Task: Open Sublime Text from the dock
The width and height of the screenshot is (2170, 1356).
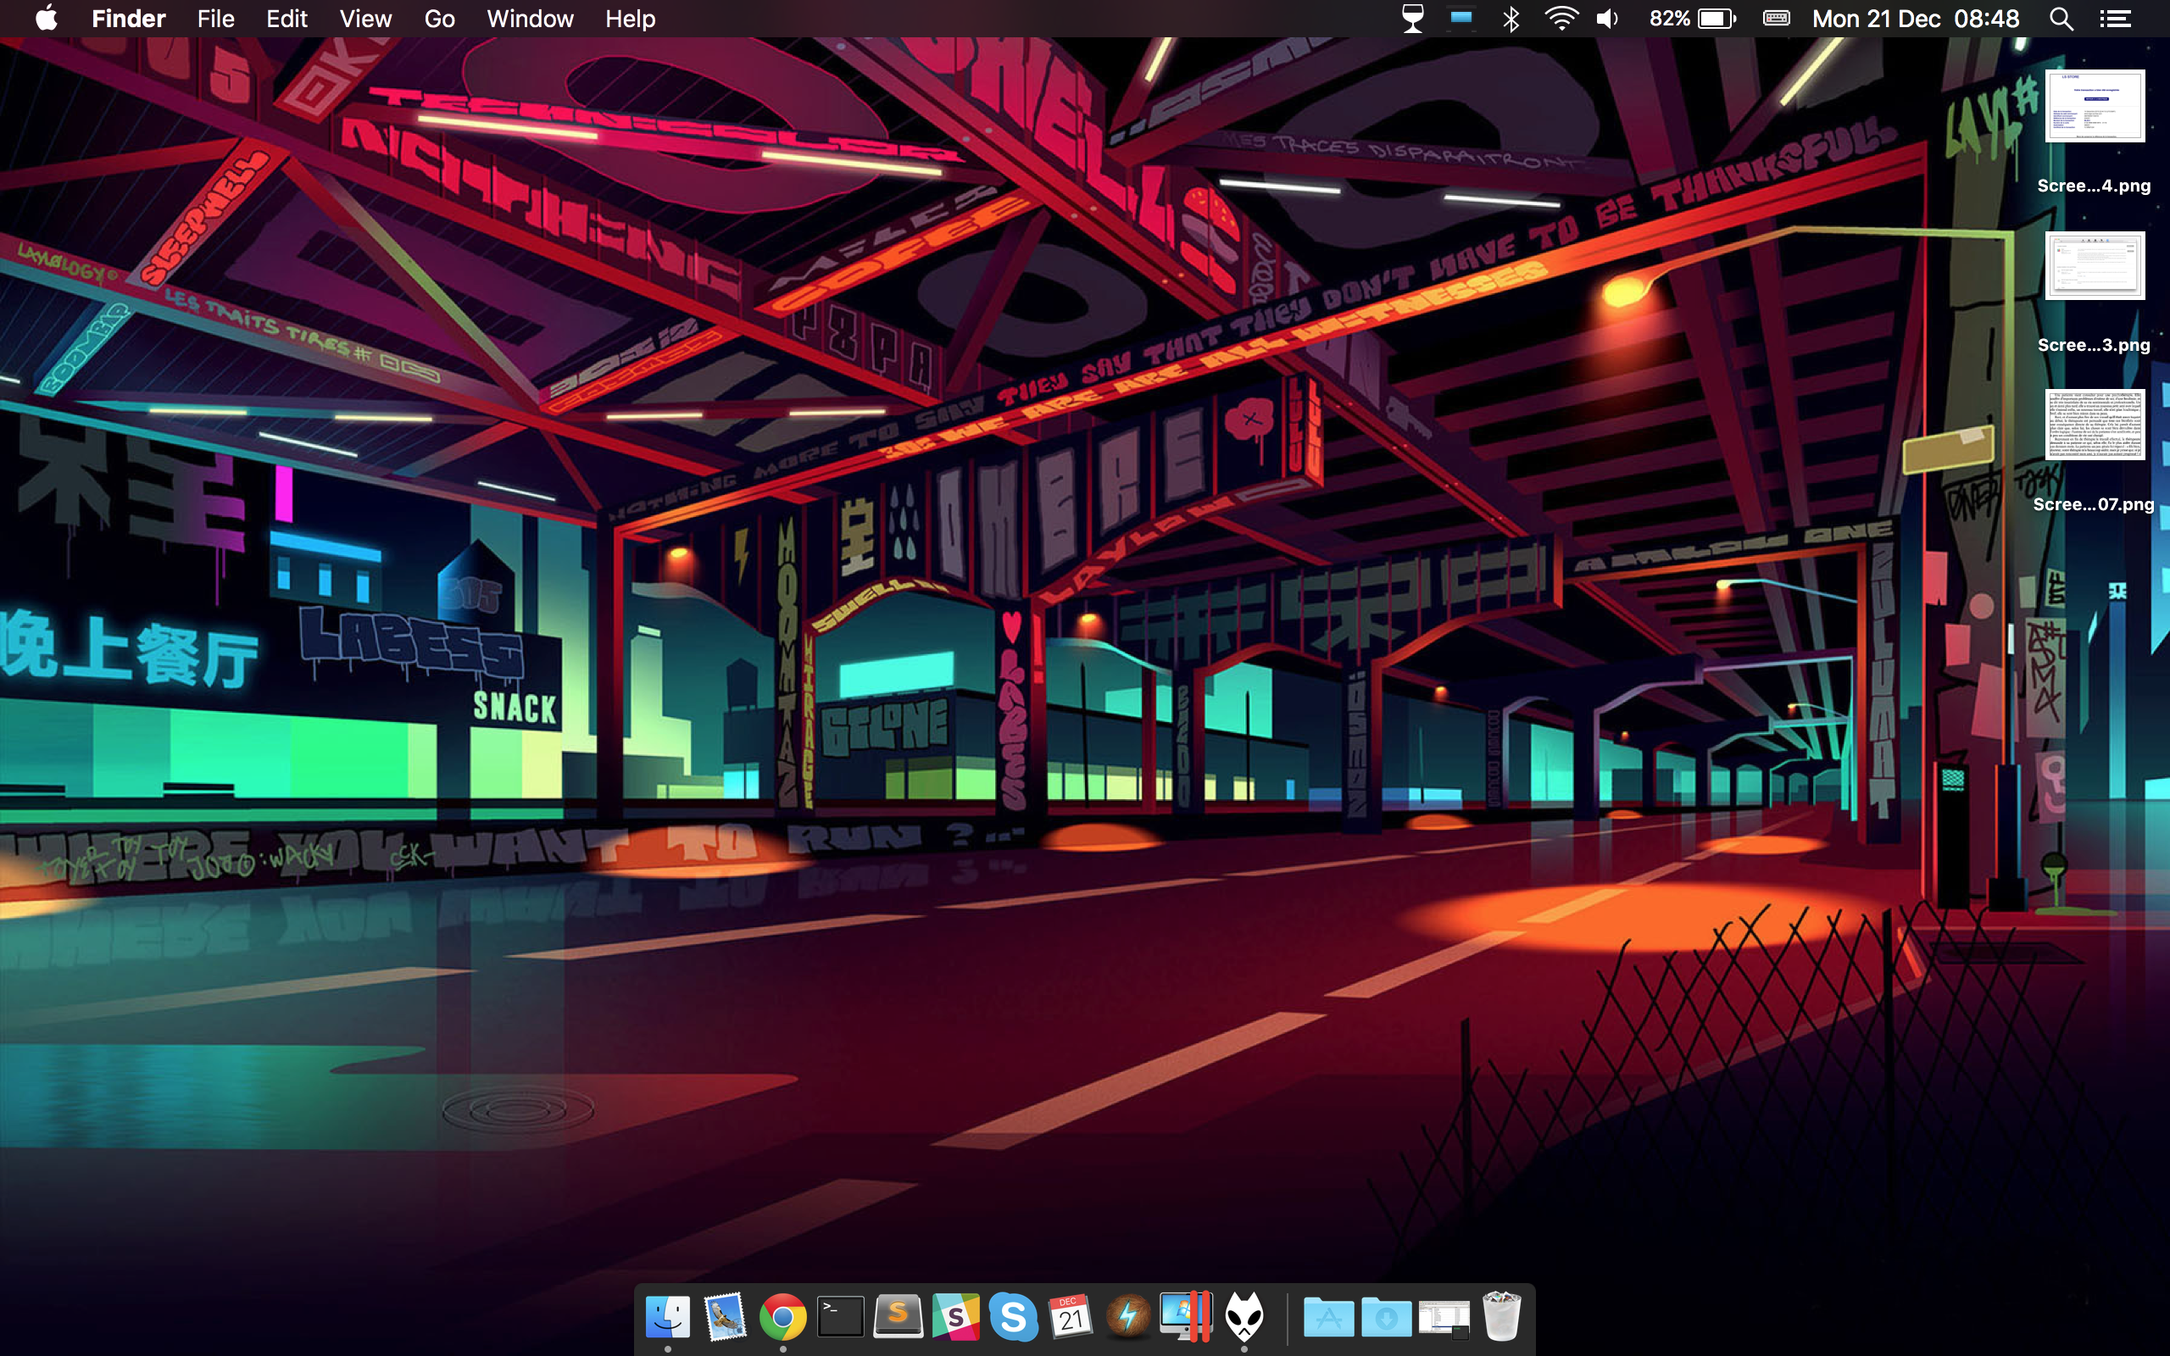Action: (x=898, y=1316)
